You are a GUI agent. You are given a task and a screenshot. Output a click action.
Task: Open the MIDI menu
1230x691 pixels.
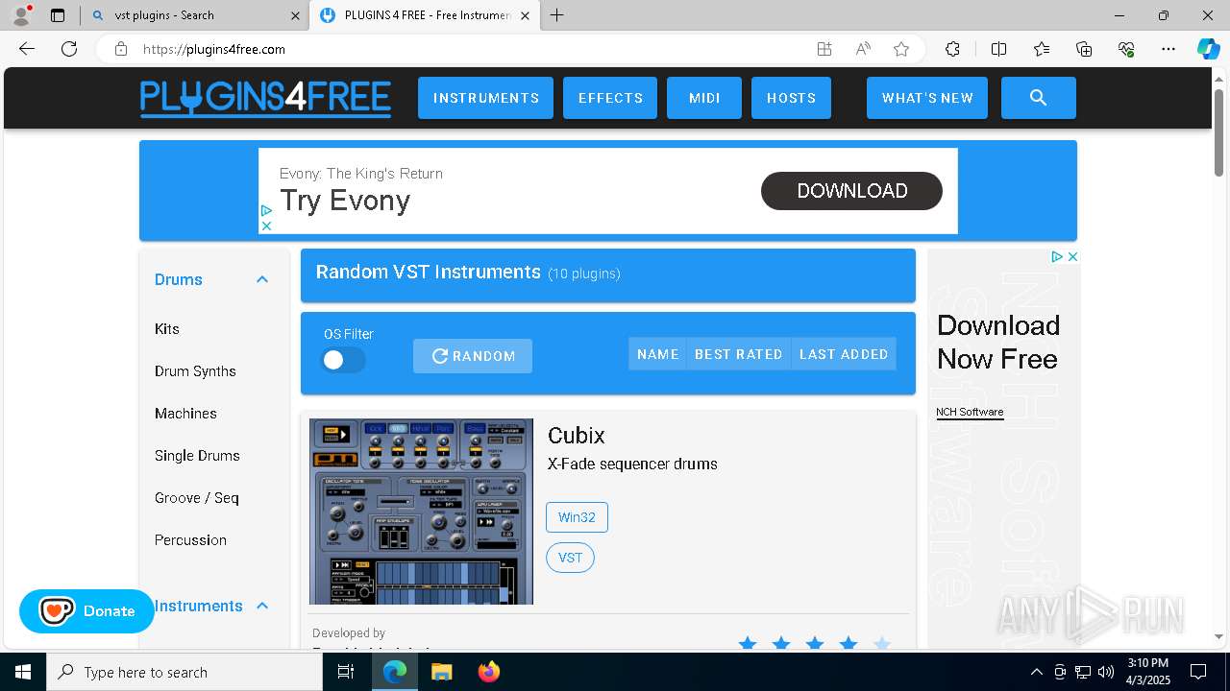pyautogui.click(x=704, y=98)
